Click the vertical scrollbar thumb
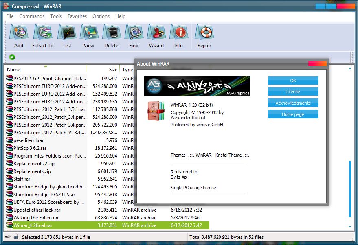The image size is (358, 245). point(350,189)
